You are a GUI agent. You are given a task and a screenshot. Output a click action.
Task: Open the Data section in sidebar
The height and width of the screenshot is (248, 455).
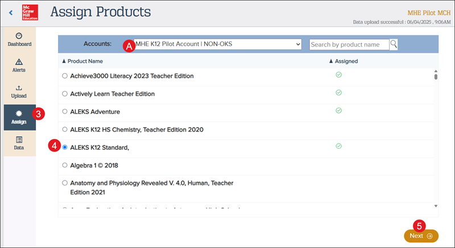(19, 142)
